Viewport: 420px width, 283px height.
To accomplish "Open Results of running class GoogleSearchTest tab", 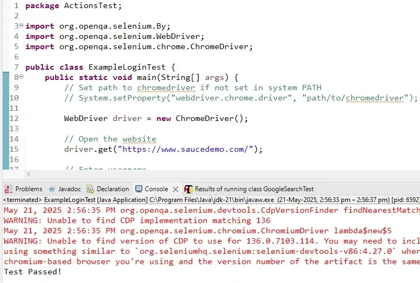I will tap(249, 189).
